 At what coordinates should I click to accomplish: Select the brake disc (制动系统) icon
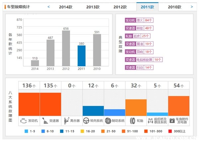coord(108,121)
